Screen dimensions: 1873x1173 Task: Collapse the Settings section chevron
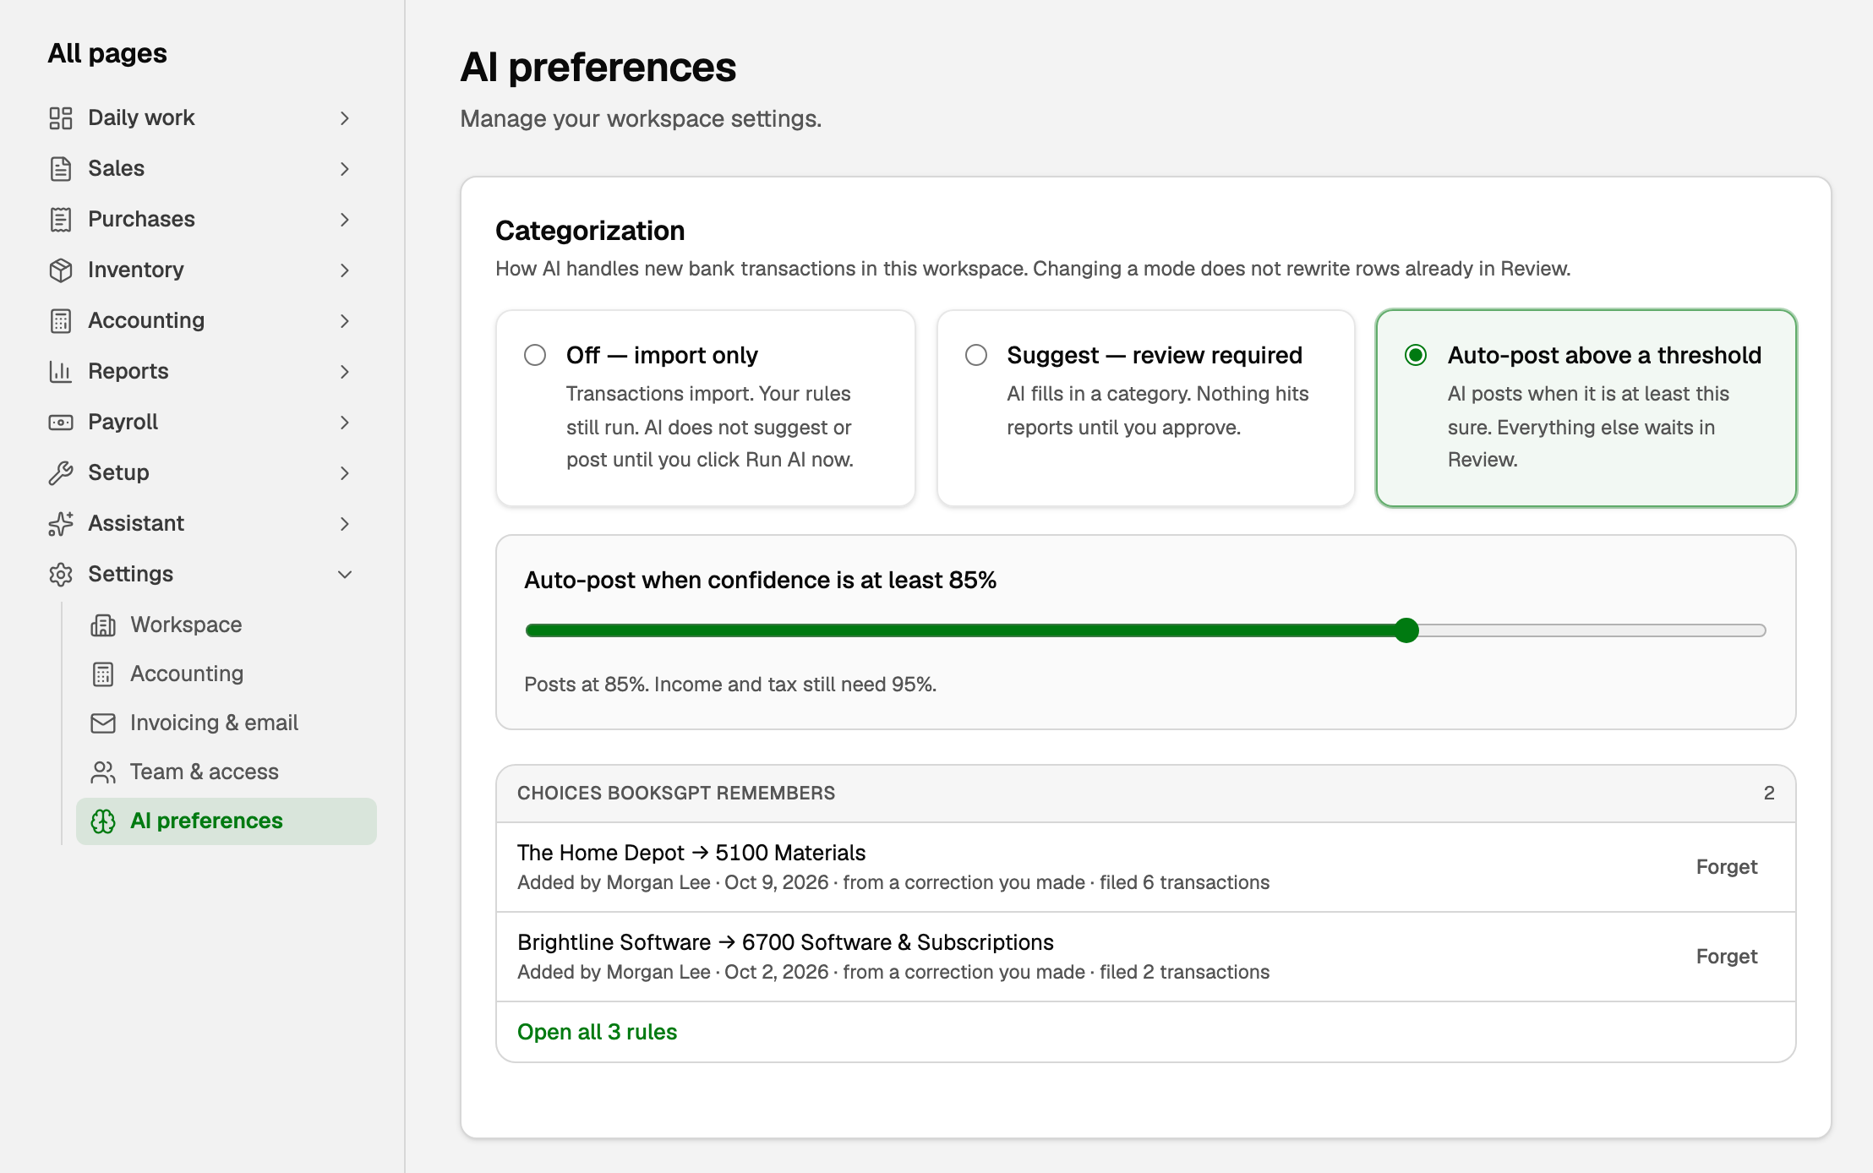pos(345,575)
